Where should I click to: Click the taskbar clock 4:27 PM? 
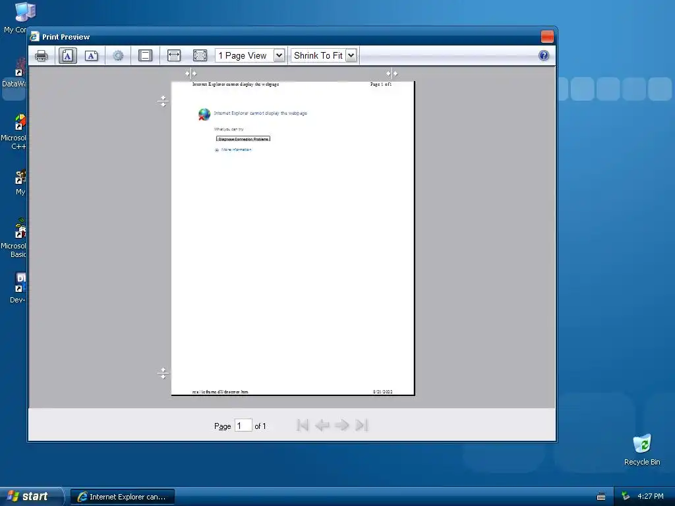[x=650, y=496]
